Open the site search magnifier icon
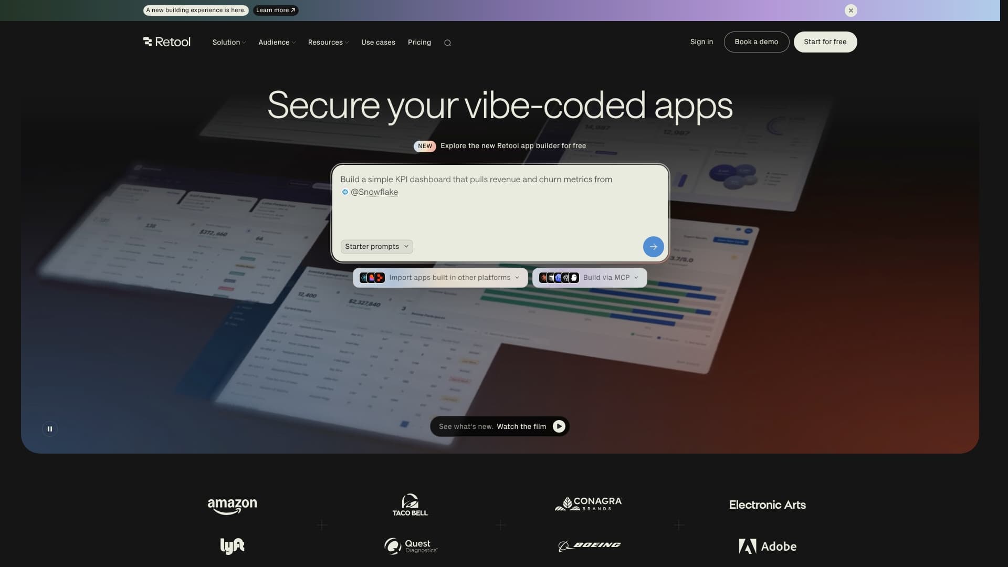The width and height of the screenshot is (1008, 567). click(x=448, y=43)
